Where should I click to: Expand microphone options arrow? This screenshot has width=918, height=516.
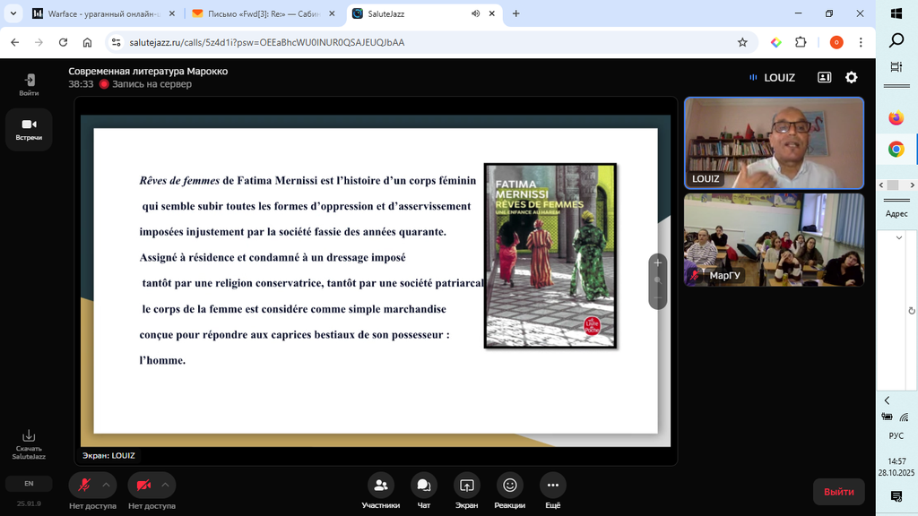pos(106,485)
